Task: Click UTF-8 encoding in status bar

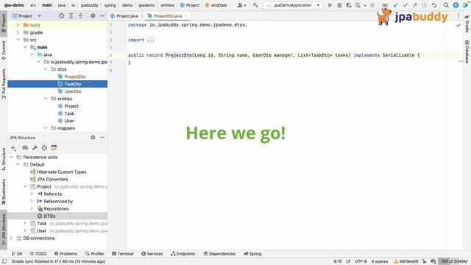Action: 361,261
